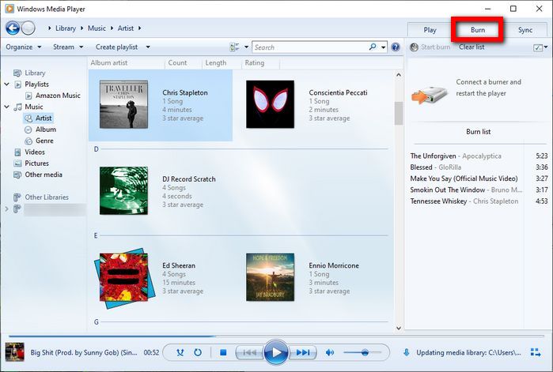Viewport: 553px width, 372px height.
Task: Switch to the Sync tab
Action: [x=525, y=30]
